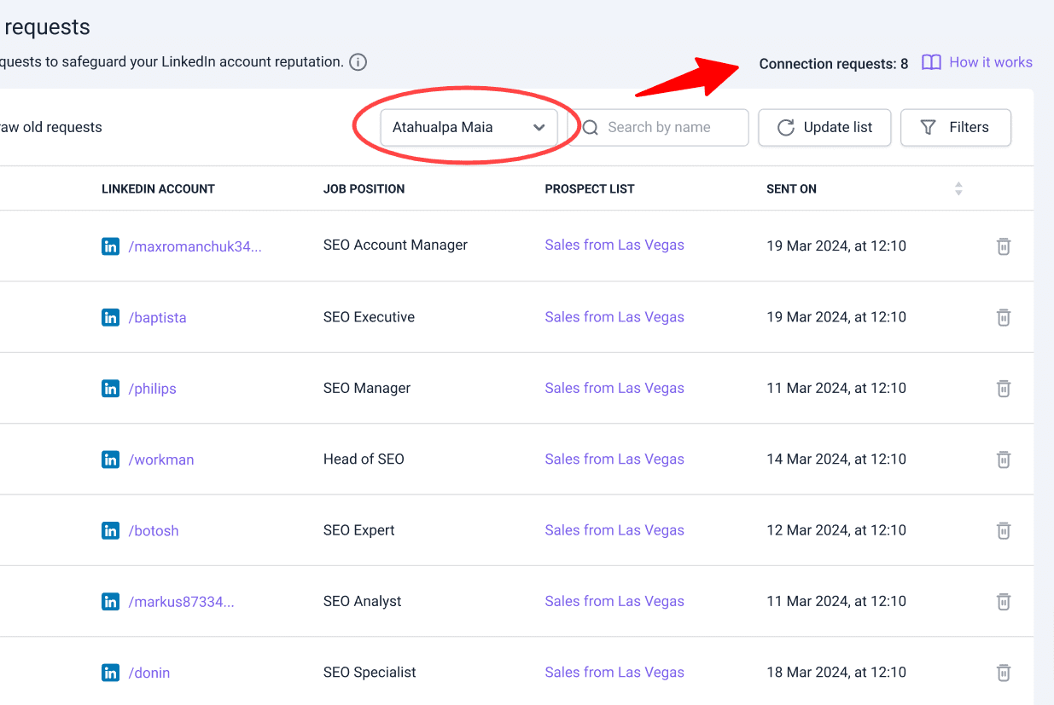The image size is (1054, 705).
Task: Open Sales from Las Vegas in SEO Specialist row
Action: (x=614, y=672)
